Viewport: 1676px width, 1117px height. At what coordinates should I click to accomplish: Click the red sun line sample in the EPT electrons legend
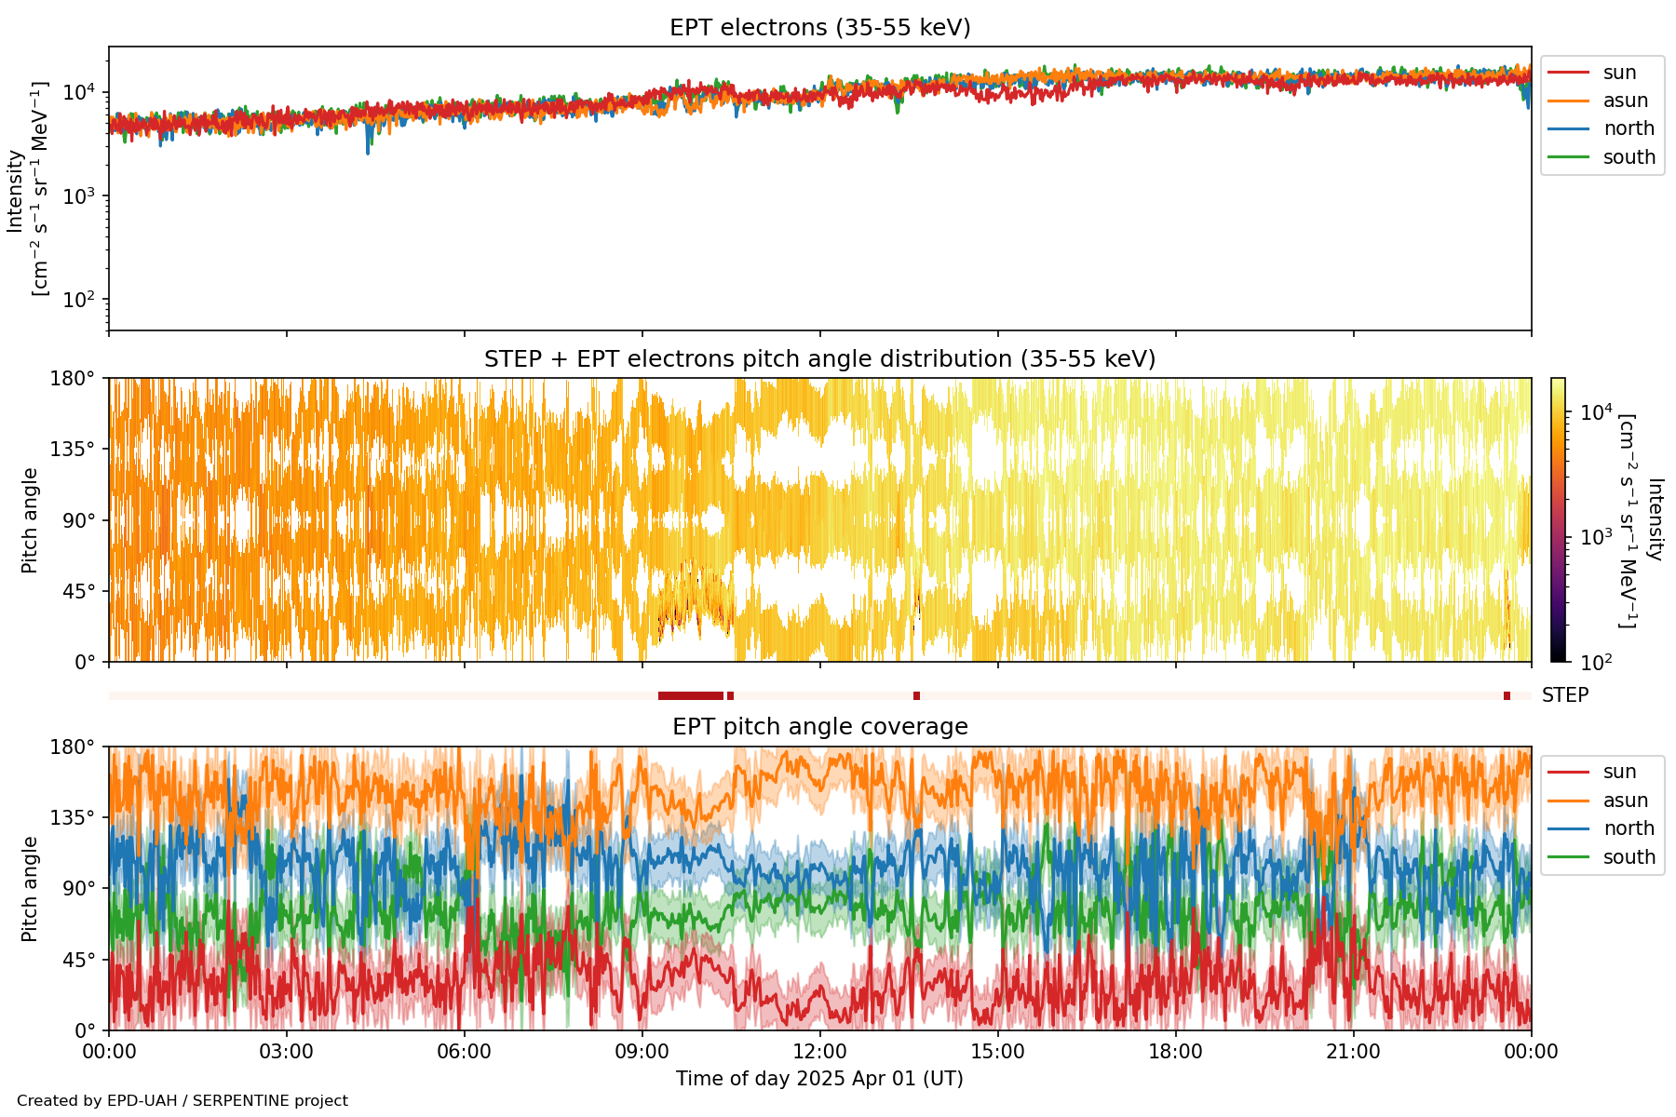[1569, 73]
